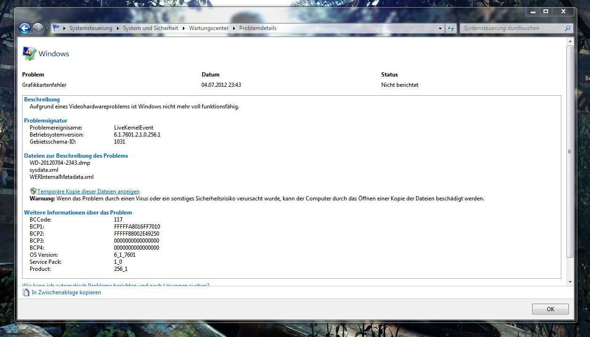Minimize the Problemdetails window
Viewport: 590px width, 337px height.
pyautogui.click(x=533, y=11)
